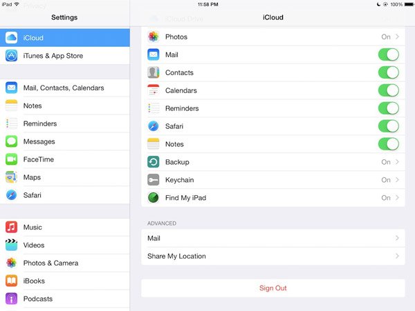Image resolution: width=415 pixels, height=311 pixels.
Task: Tap the Keychain label
Action: [179, 180]
